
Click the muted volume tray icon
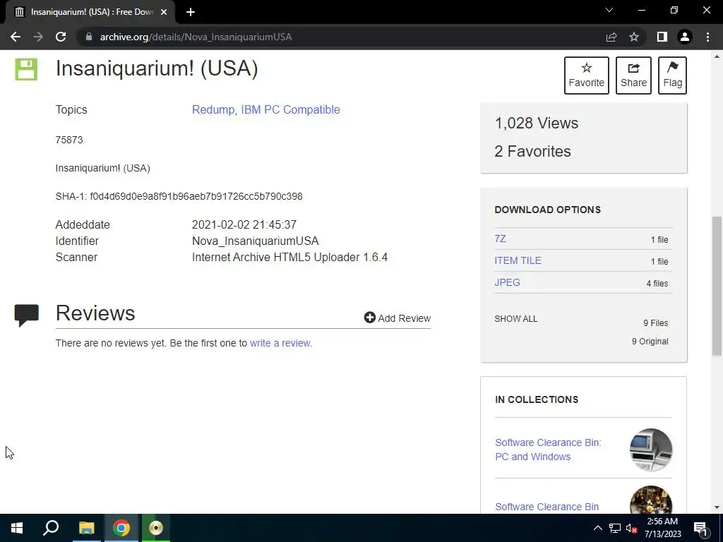click(632, 528)
